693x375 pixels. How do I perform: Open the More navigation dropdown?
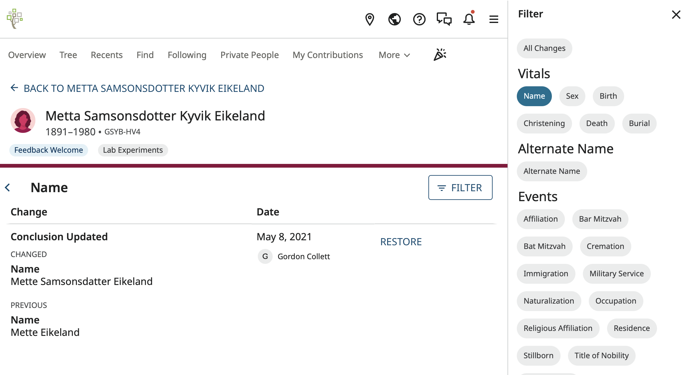[x=394, y=55]
